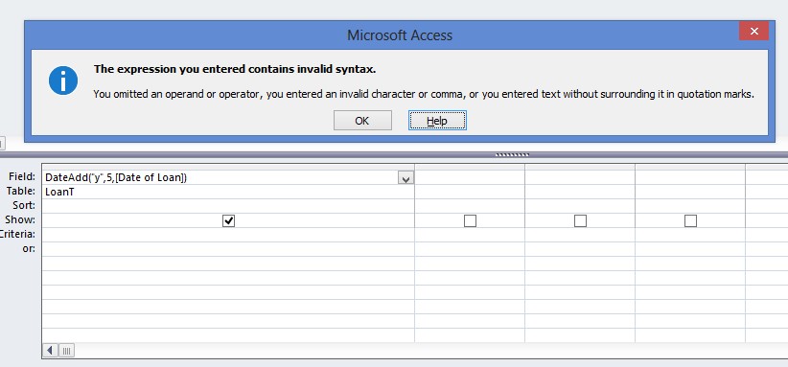This screenshot has height=367, width=788.
Task: Click the blue information icon in dialog
Action: (63, 80)
